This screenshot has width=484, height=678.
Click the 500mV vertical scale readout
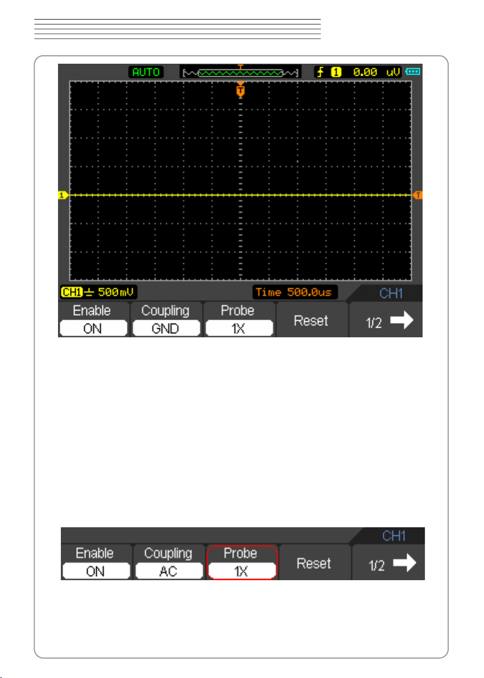click(x=115, y=292)
